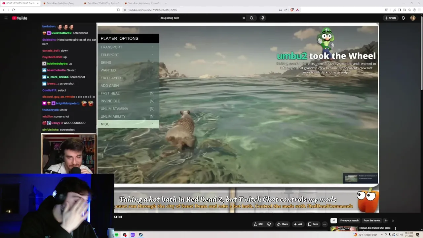Show hidden system tray icons
This screenshot has height=238, width=423.
[x=382, y=235]
